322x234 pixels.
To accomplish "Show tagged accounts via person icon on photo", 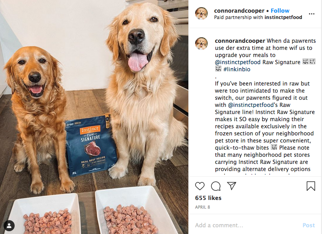I will click(9, 226).
